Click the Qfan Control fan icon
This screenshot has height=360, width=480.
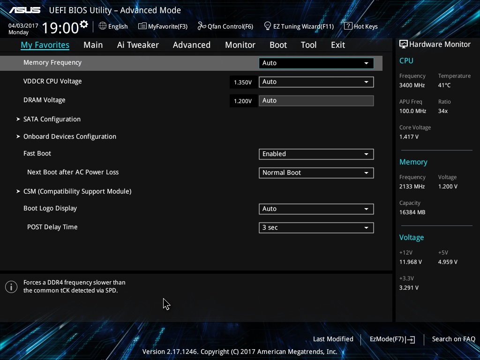(202, 26)
